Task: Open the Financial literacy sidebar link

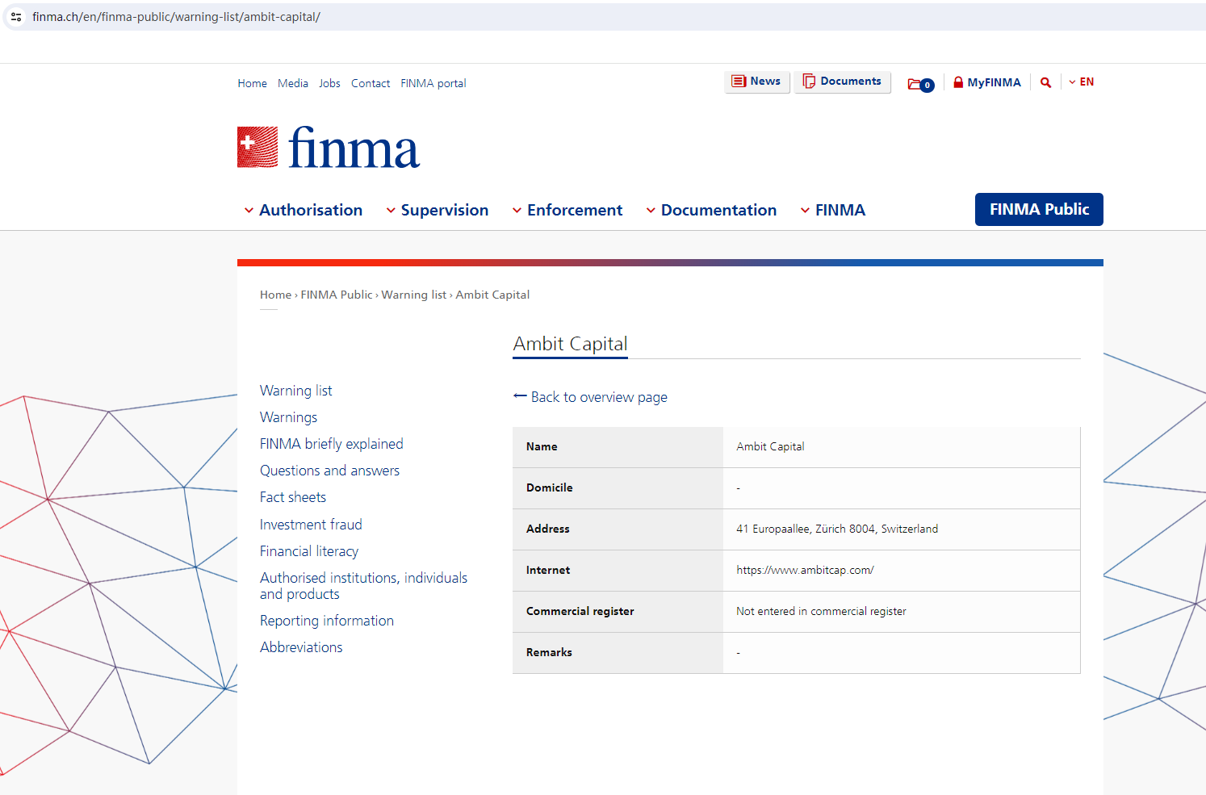Action: pos(309,551)
